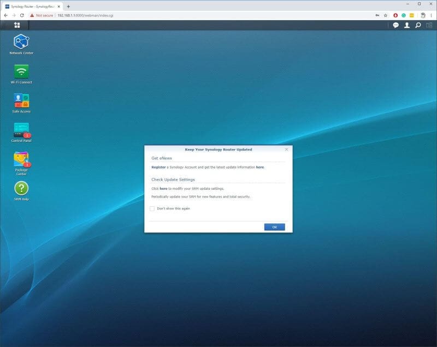Screen dimensions: 437x347
Task: Click here to modify SRM update settings
Action: pyautogui.click(x=162, y=187)
